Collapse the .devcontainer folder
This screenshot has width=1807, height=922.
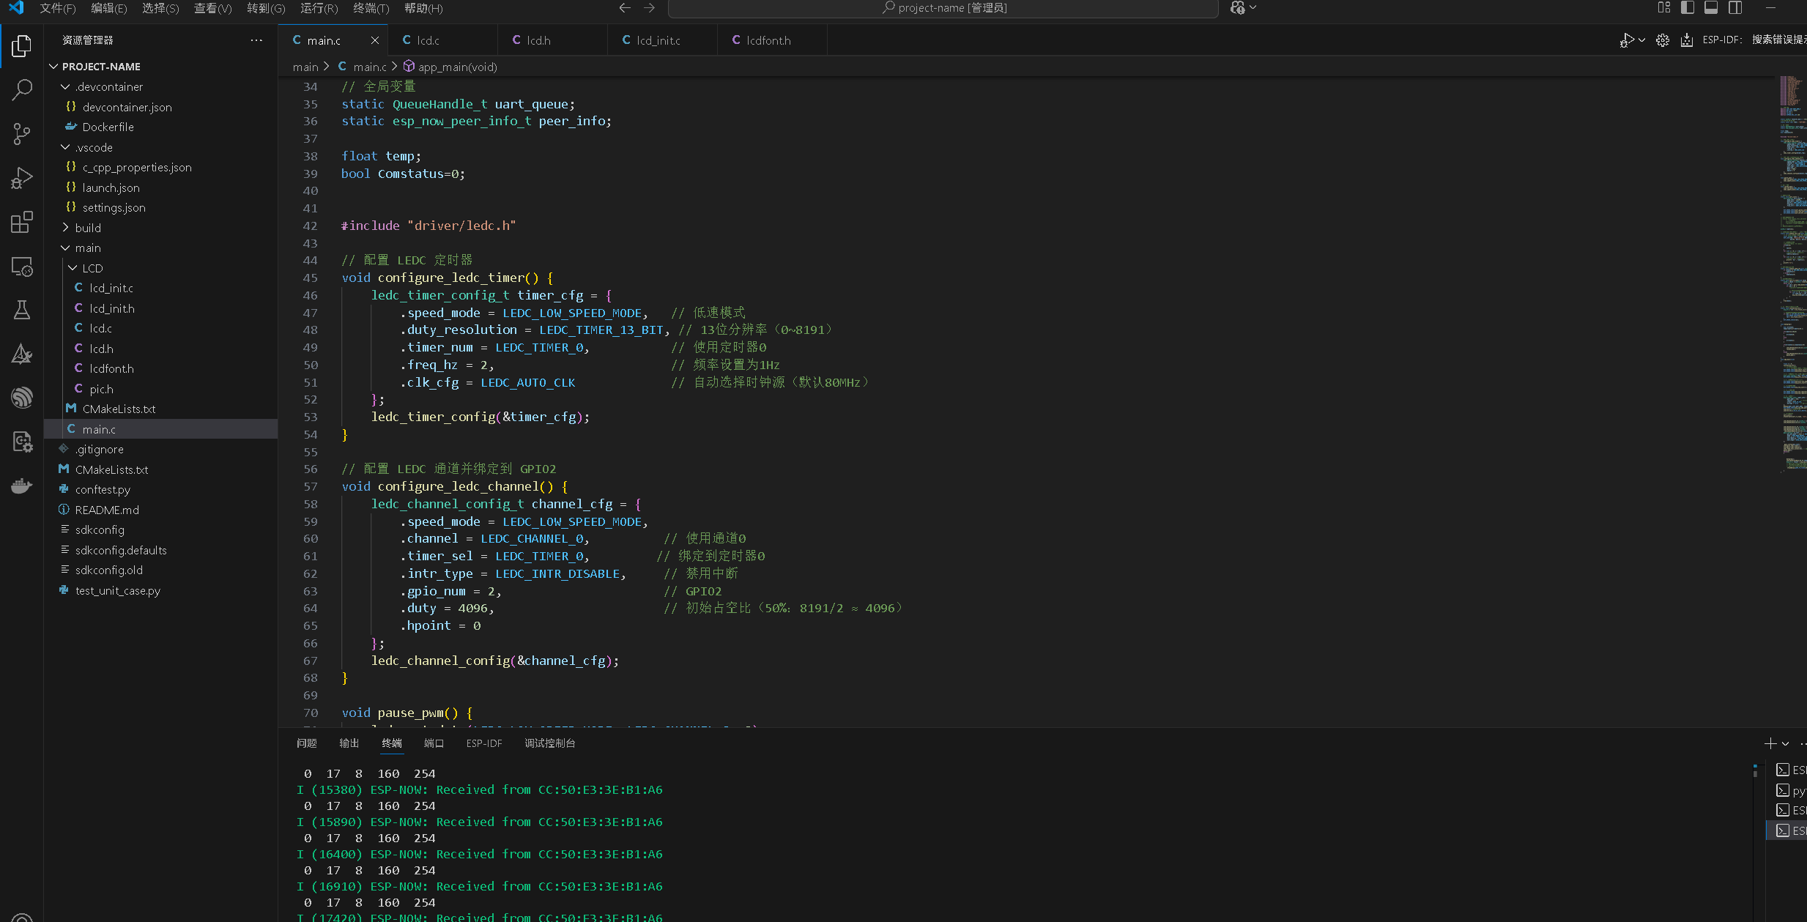[x=65, y=86]
